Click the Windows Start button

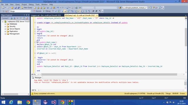click(x=3, y=102)
